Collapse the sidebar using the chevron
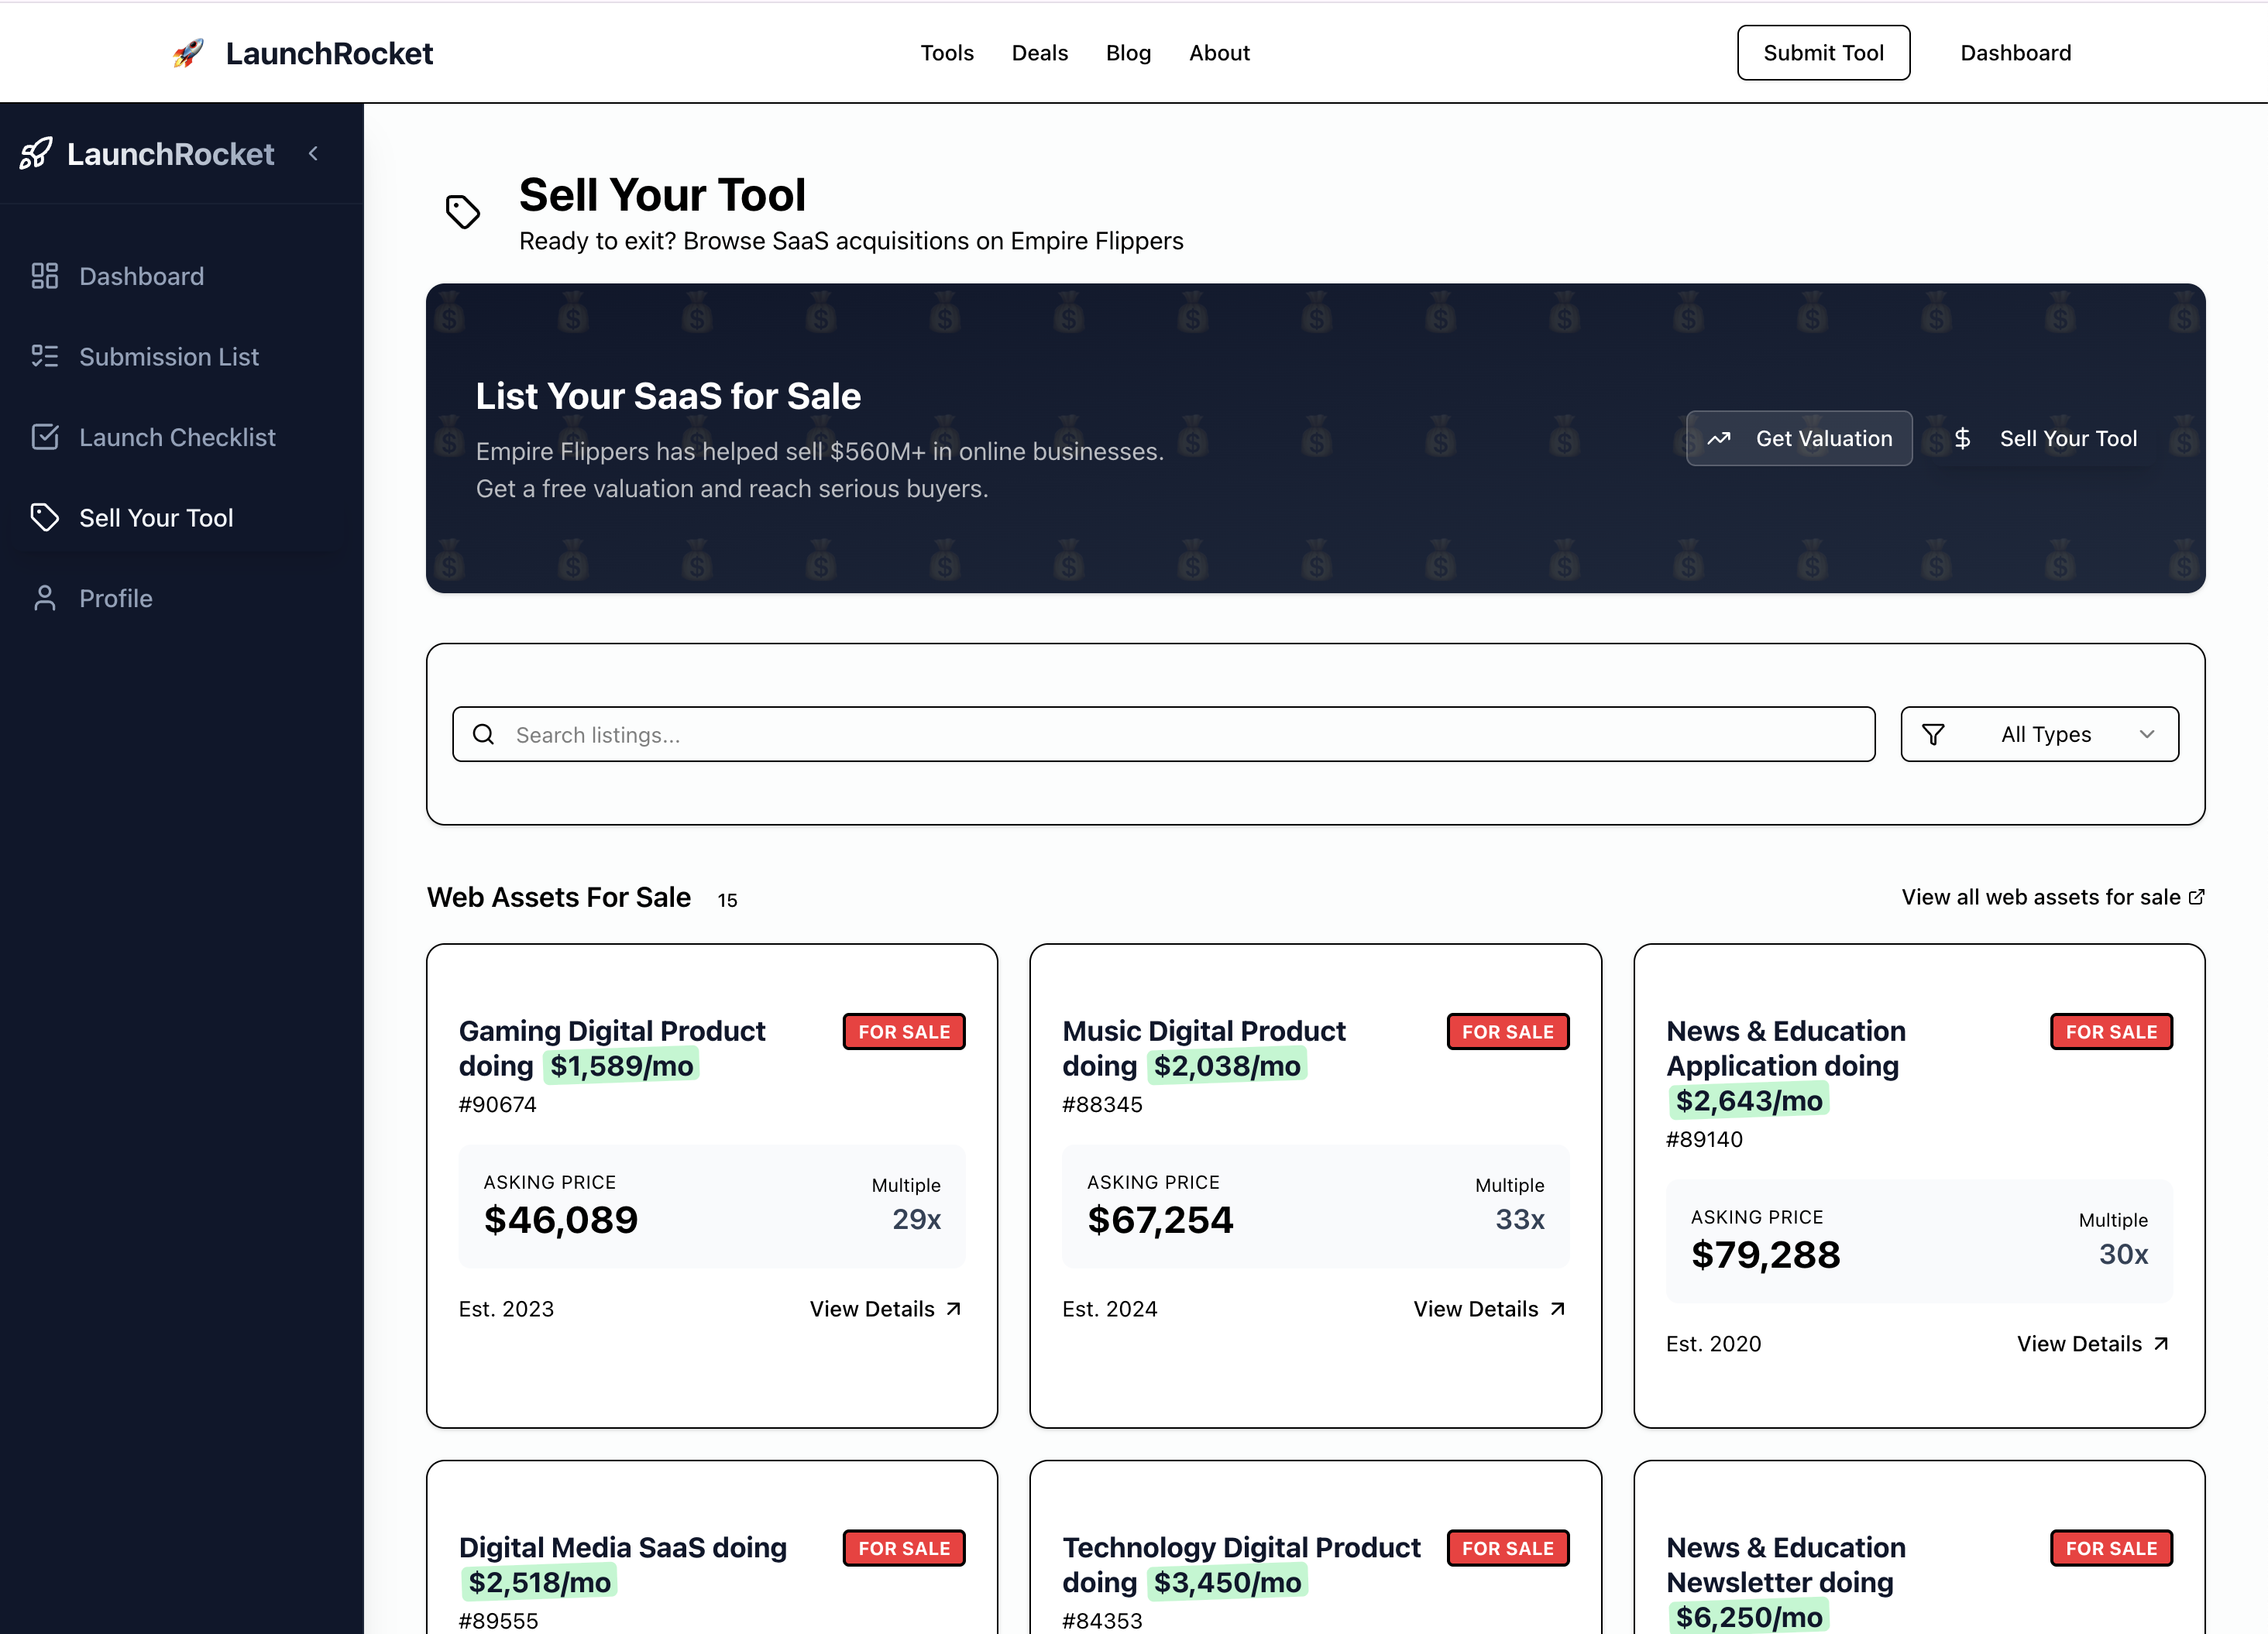Screen dimensions: 2268x1634 [x=313, y=154]
